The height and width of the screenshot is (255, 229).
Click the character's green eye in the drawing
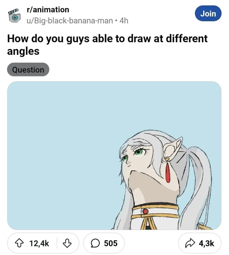(x=138, y=152)
